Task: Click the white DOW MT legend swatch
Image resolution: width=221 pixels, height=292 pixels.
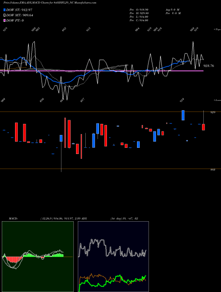Action: click(x=5, y=15)
